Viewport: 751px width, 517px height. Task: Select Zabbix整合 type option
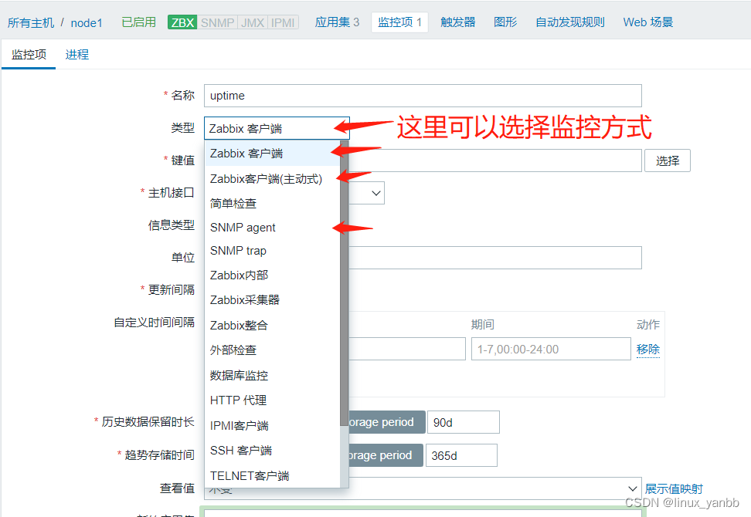click(x=272, y=325)
